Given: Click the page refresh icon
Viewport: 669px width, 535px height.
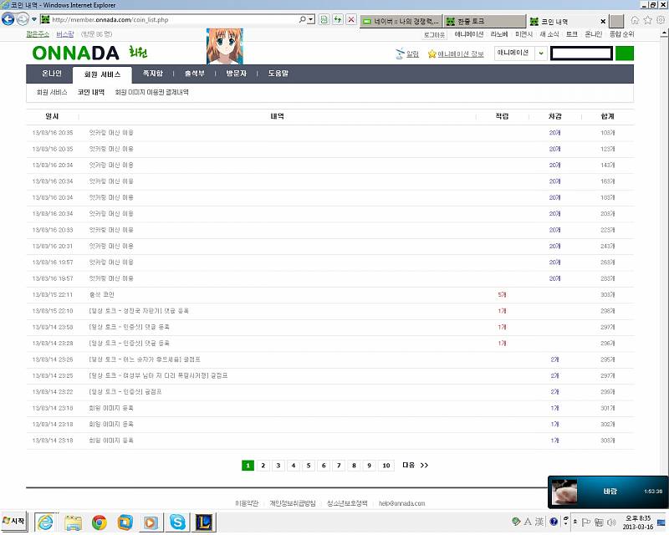Looking at the screenshot, I should (337, 19).
